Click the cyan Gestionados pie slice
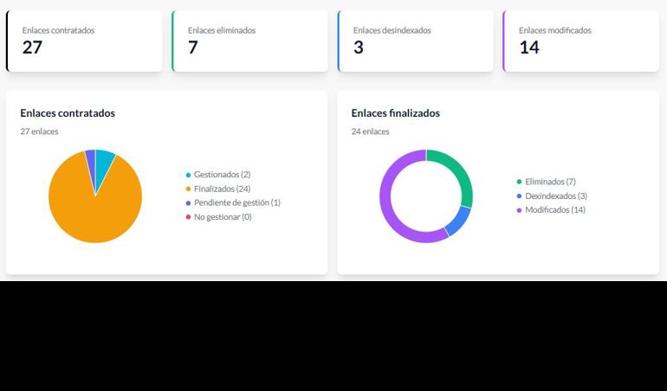 (x=104, y=162)
